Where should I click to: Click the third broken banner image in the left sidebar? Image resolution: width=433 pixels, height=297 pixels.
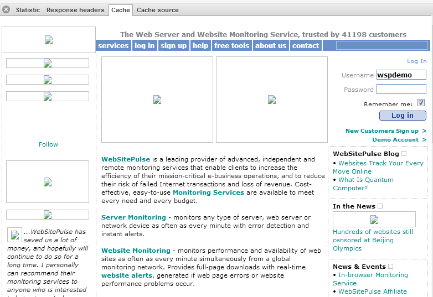click(48, 96)
